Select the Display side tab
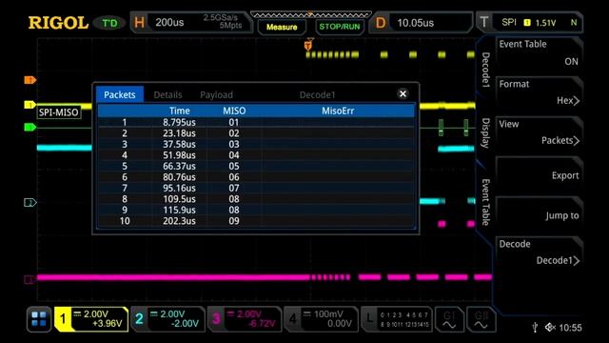This screenshot has height=343, width=609. pos(485,132)
